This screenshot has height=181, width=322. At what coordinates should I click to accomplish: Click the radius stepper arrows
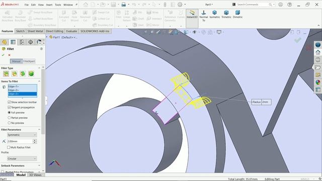click(35, 141)
